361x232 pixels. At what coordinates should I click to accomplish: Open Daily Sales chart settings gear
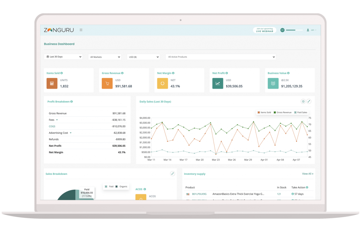(303, 101)
